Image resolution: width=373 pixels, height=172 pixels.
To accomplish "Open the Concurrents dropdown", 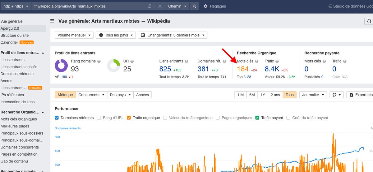I will pos(91,95).
